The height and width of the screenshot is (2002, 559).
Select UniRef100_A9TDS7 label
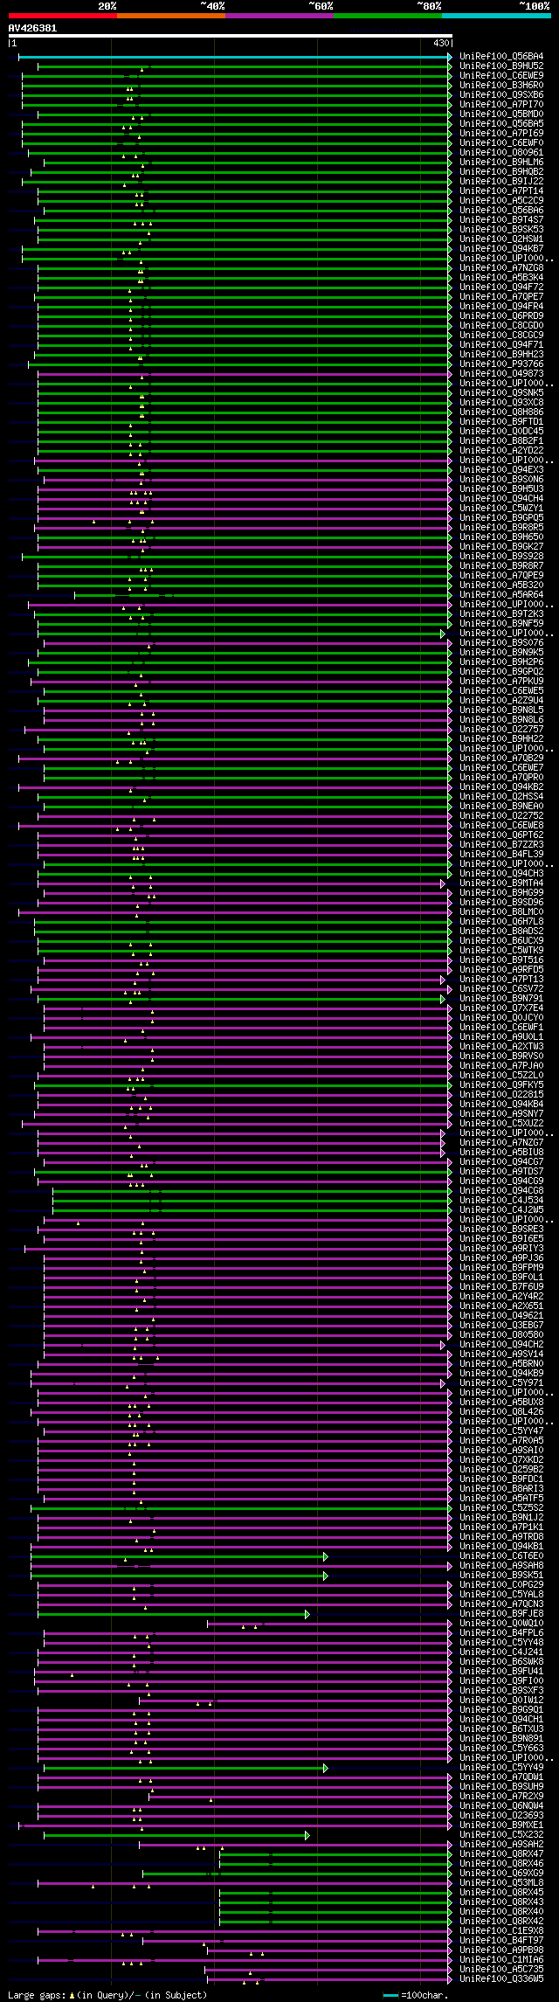point(501,1172)
